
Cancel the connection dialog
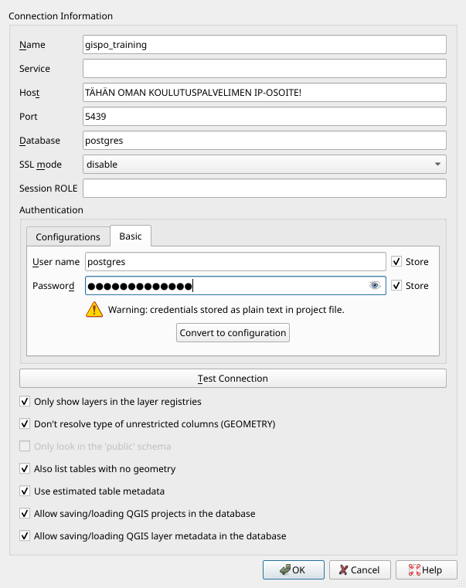359,569
